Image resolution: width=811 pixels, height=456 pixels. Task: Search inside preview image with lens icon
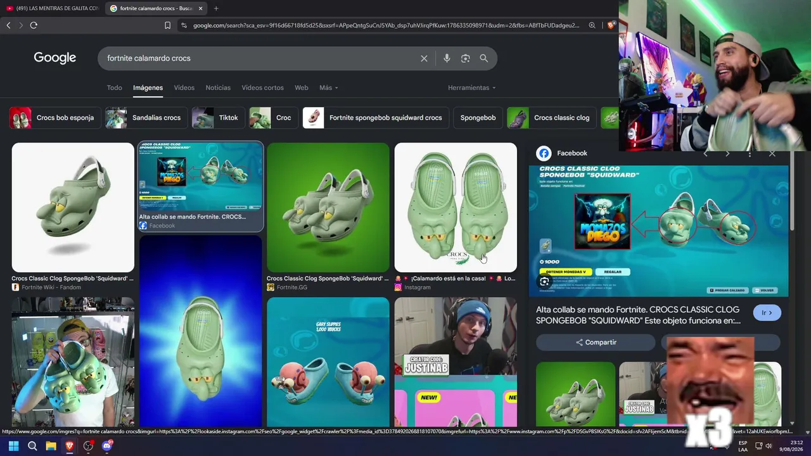point(544,282)
